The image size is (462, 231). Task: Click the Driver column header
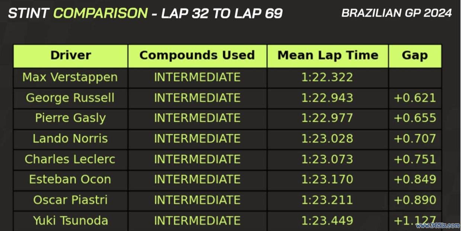pyautogui.click(x=71, y=56)
